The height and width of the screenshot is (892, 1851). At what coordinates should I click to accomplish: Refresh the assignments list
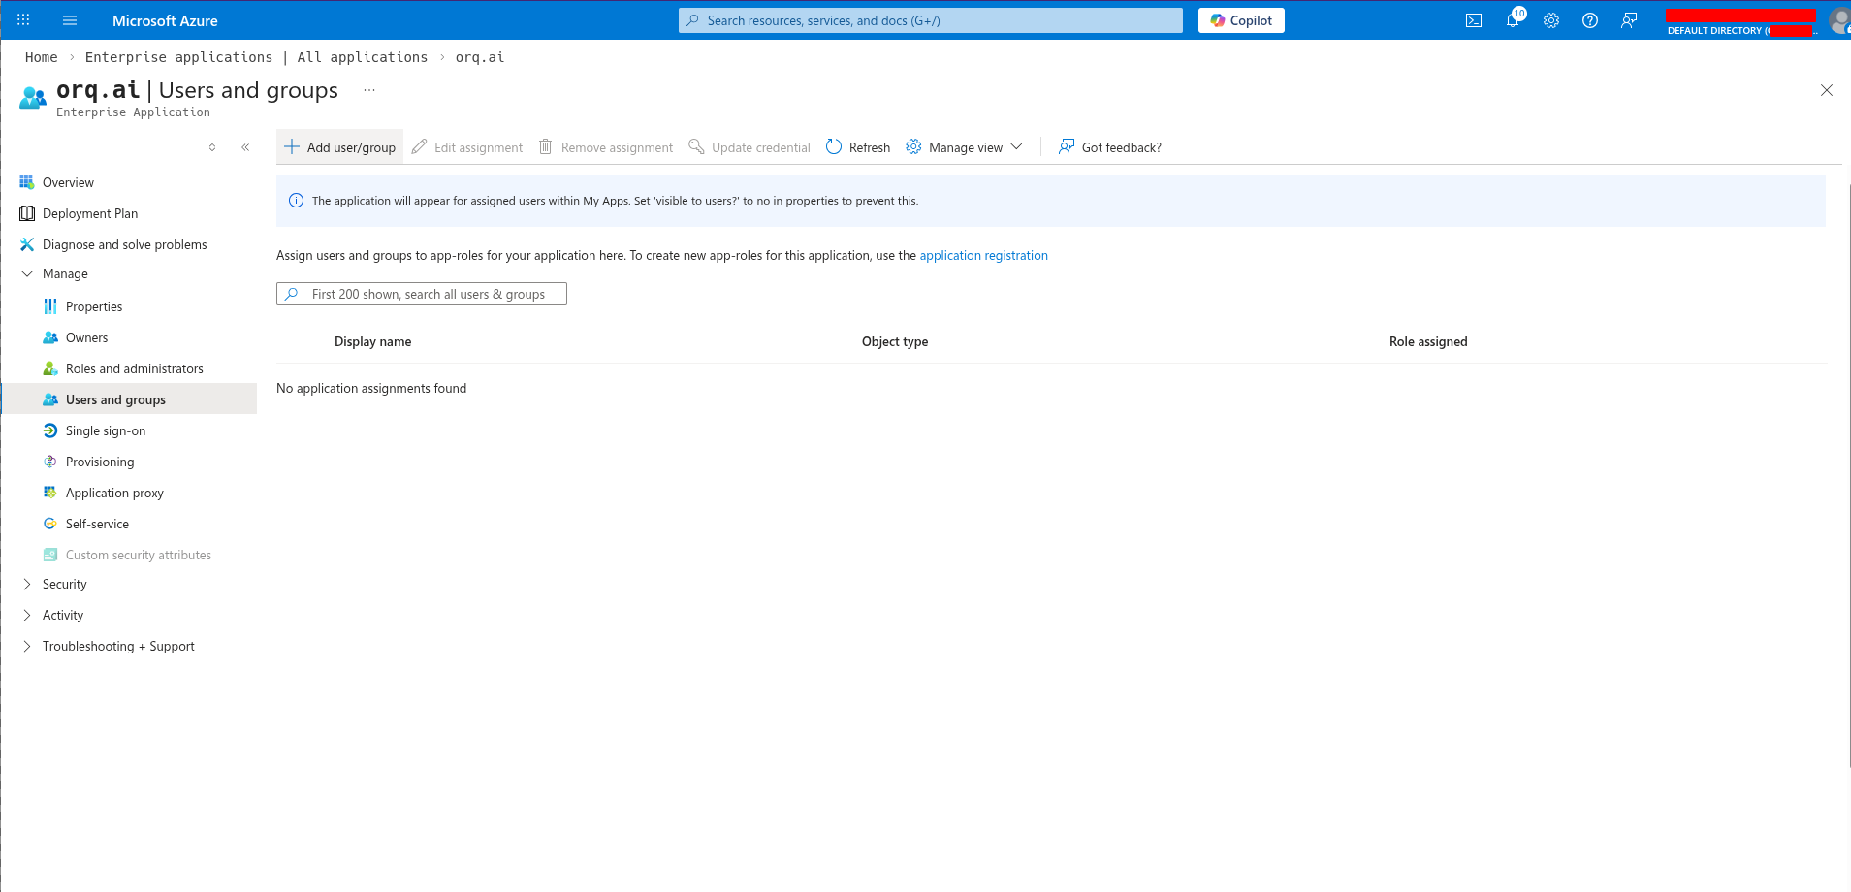[856, 146]
